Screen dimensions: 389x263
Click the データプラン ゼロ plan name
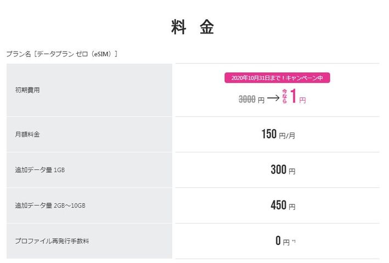(x=58, y=54)
